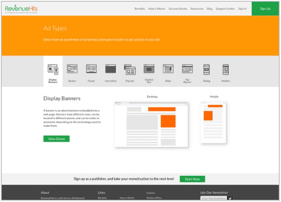The height and width of the screenshot is (202, 281).
Task: Click the Start Now button
Action: (x=192, y=179)
